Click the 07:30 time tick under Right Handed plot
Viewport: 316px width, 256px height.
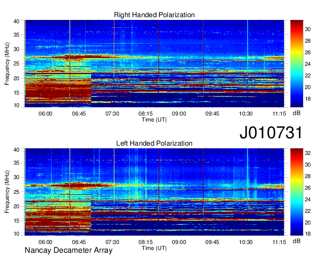pyautogui.click(x=112, y=114)
